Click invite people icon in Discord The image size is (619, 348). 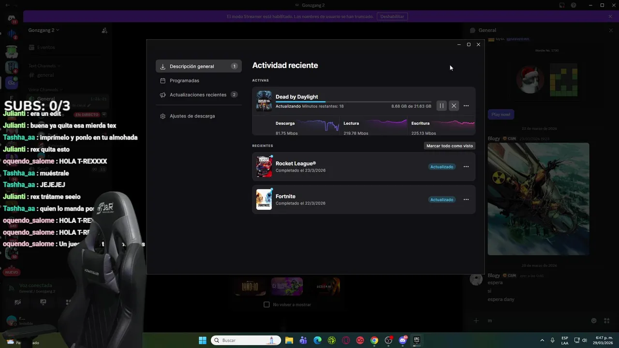(104, 30)
